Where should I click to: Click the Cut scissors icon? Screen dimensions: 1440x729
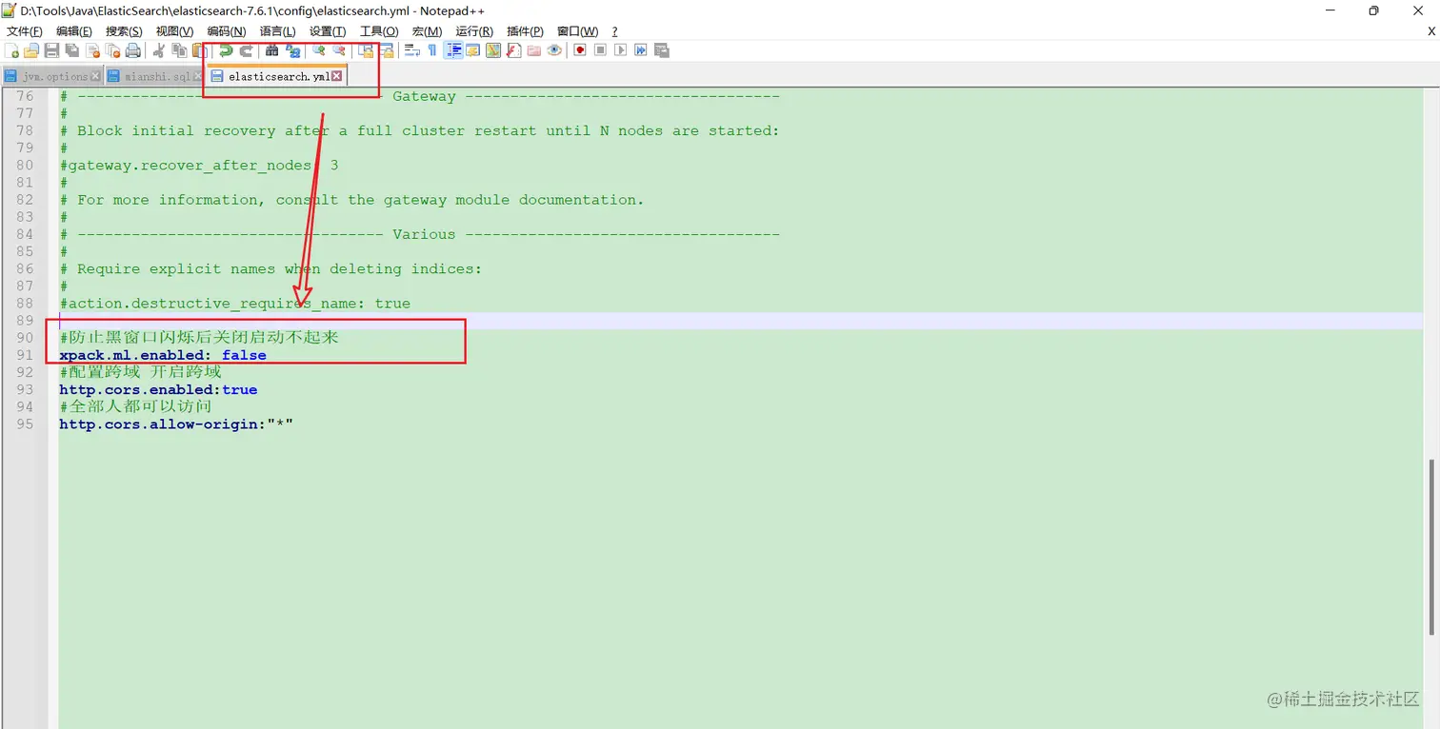[x=158, y=50]
